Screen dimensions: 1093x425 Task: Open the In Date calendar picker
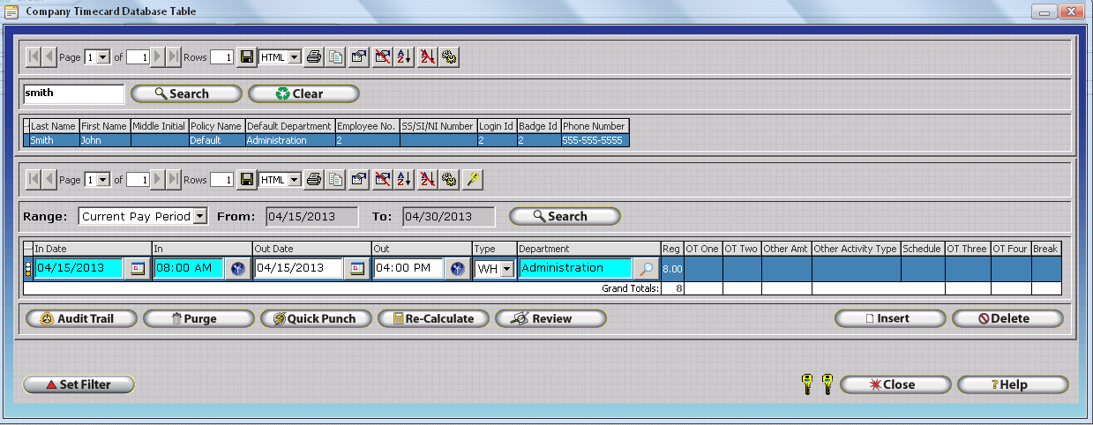pos(138,269)
